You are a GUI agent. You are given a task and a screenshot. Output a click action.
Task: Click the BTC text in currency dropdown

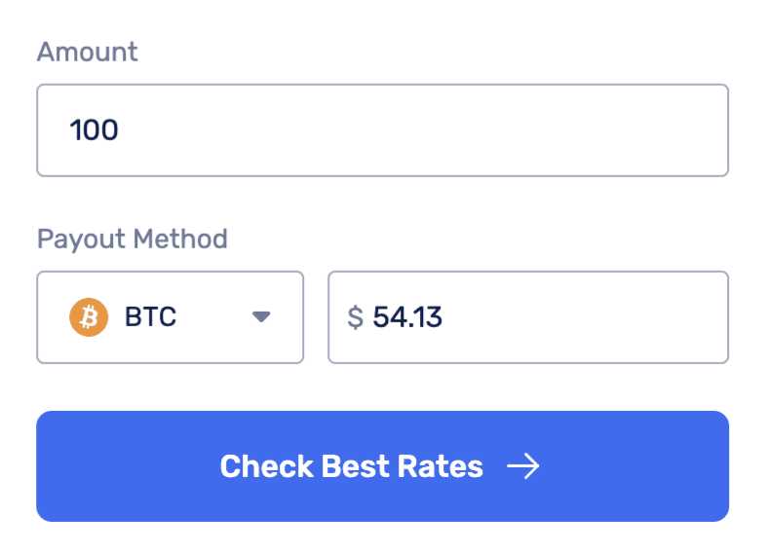click(x=150, y=317)
